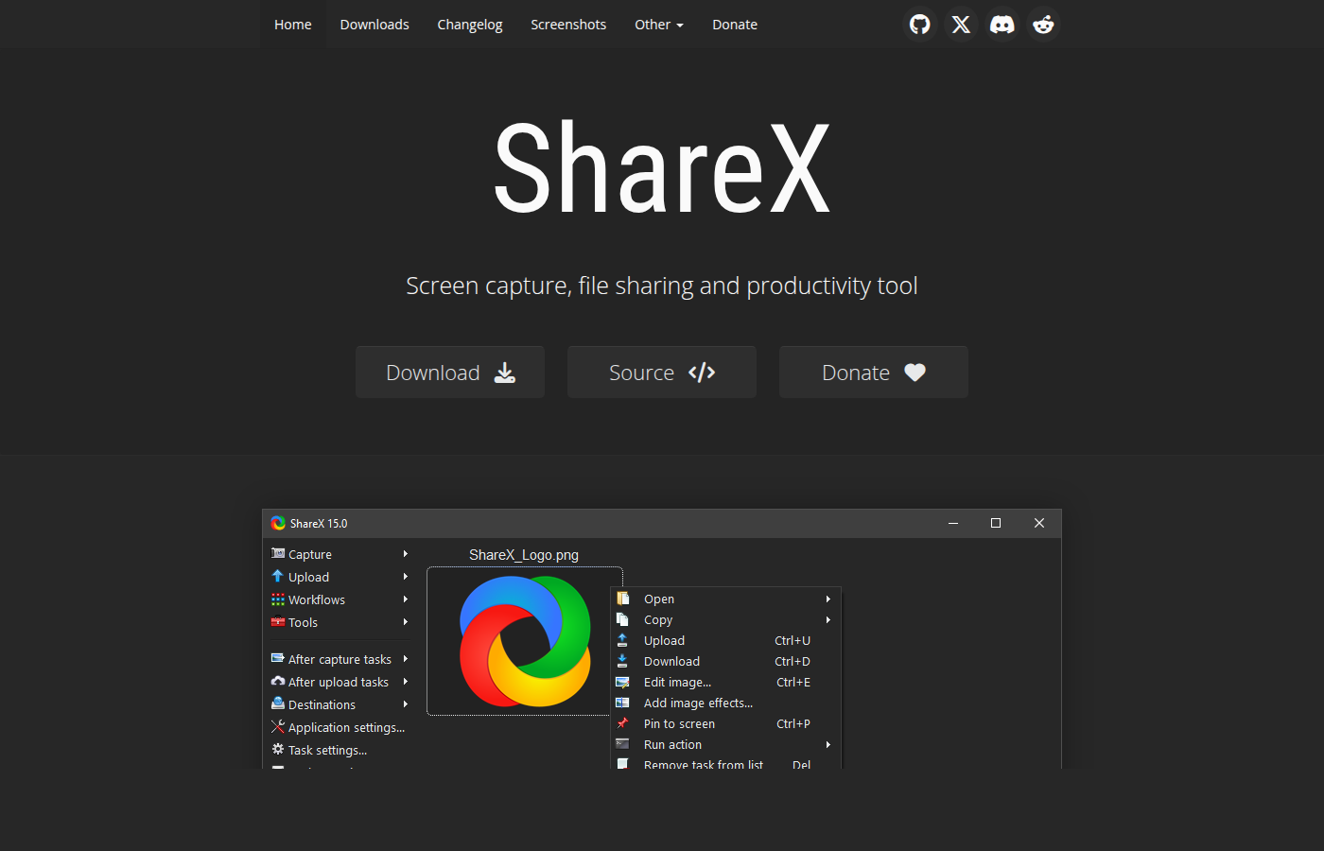This screenshot has height=851, width=1324.
Task: Select the Capture camera icon in ShareX sidebar
Action: (x=278, y=553)
